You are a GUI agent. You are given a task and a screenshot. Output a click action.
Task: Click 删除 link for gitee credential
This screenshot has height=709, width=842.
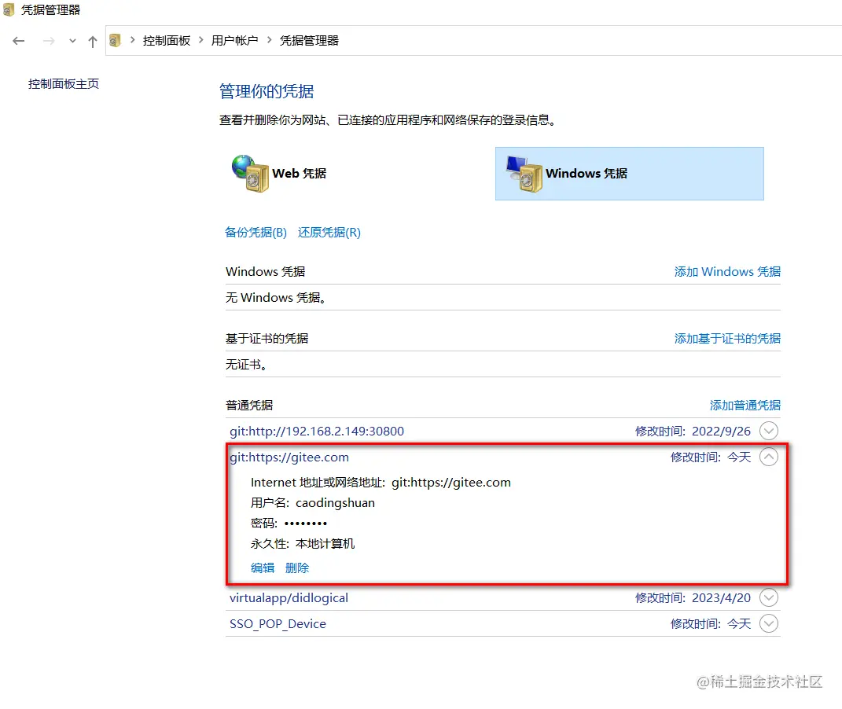click(297, 568)
